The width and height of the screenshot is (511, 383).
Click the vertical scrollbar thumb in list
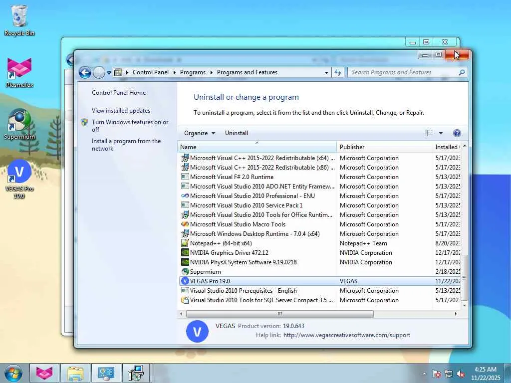tap(465, 277)
